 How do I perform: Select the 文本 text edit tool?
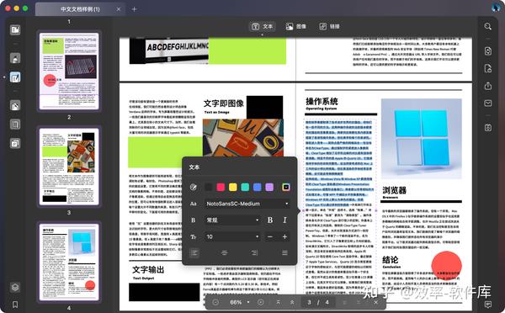pyautogui.click(x=262, y=26)
